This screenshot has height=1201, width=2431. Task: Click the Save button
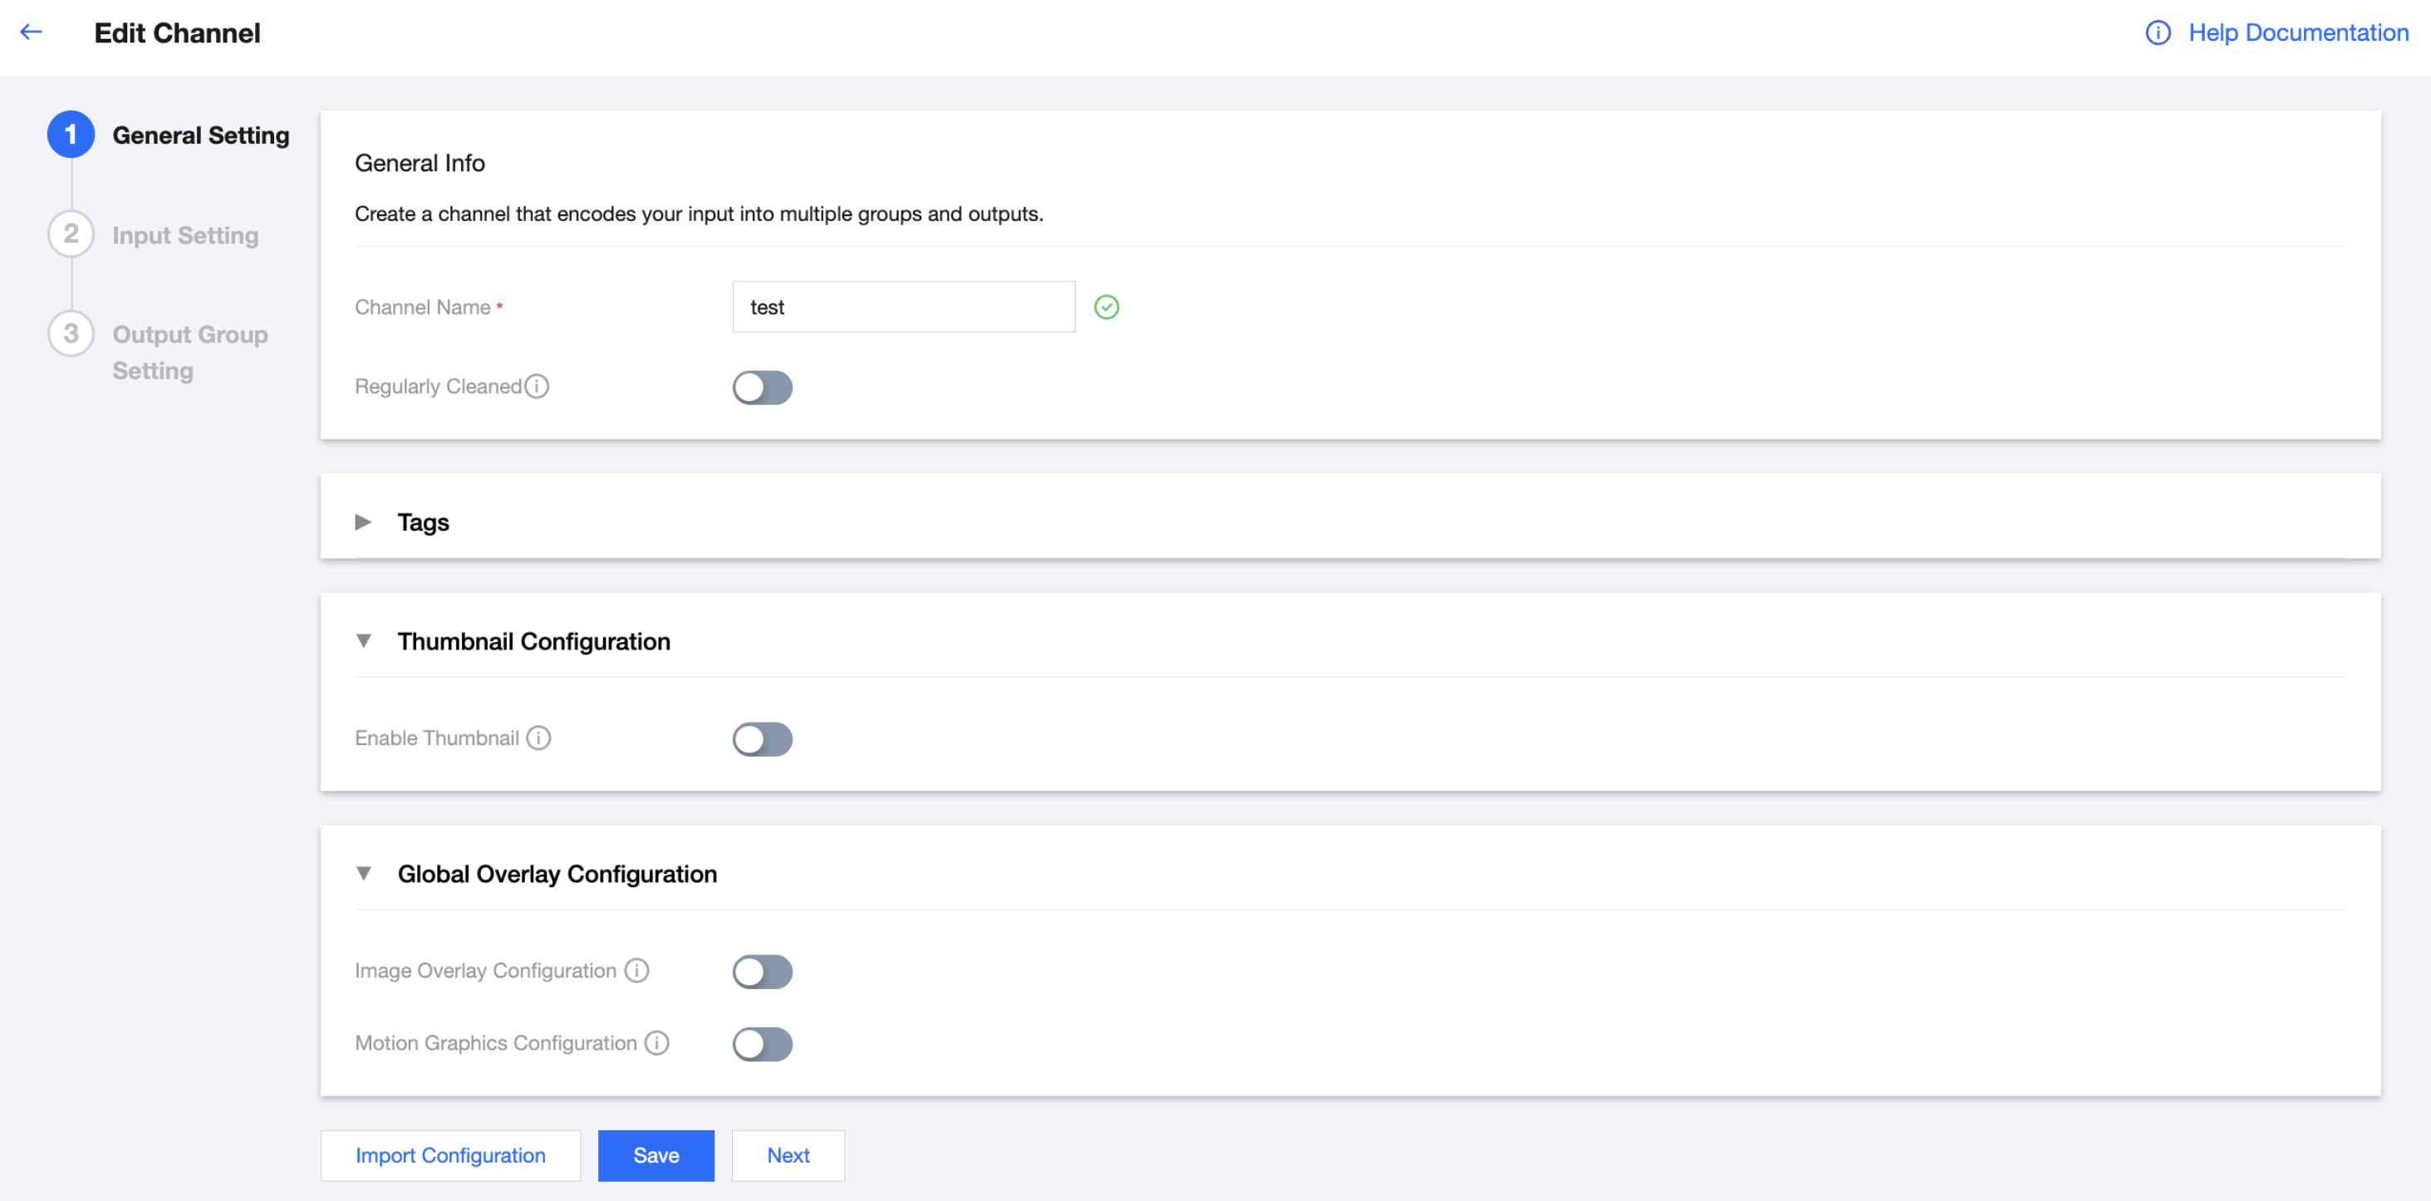(x=656, y=1155)
